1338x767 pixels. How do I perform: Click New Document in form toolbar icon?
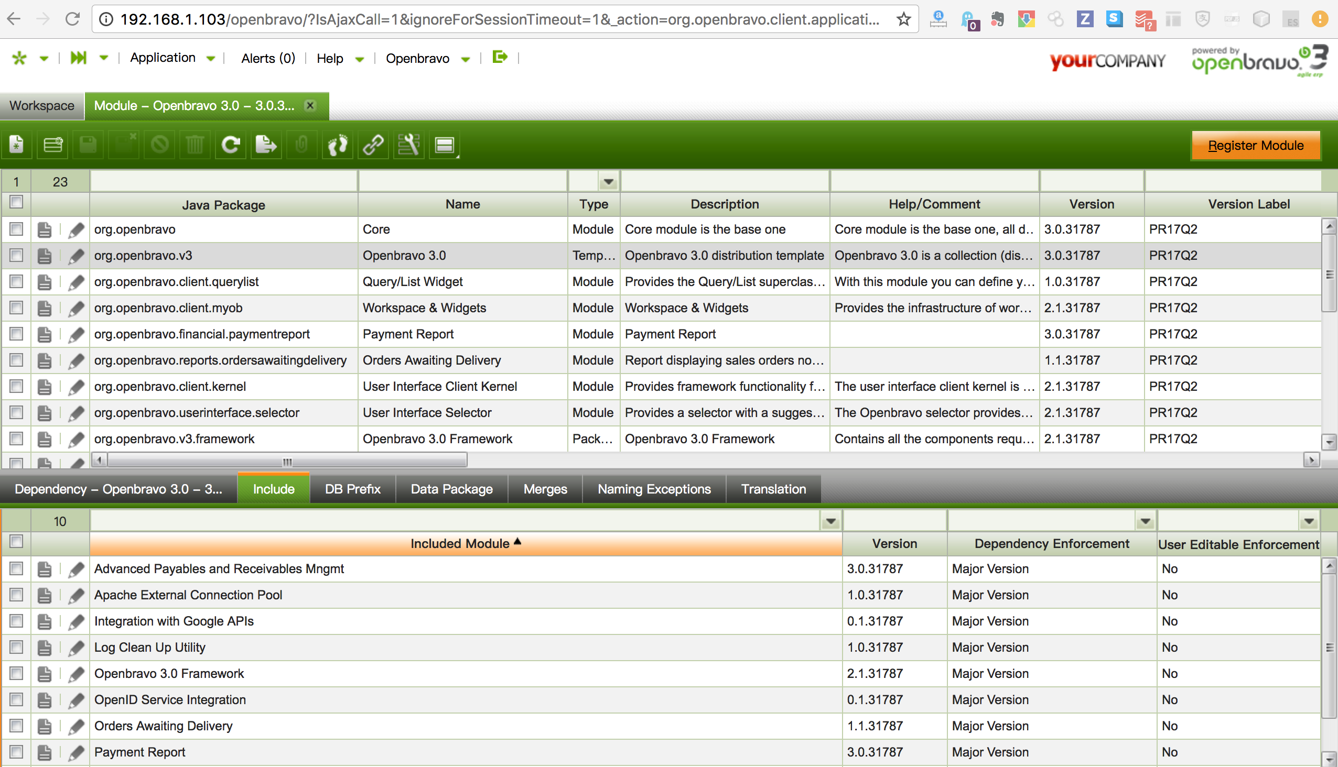(x=16, y=145)
